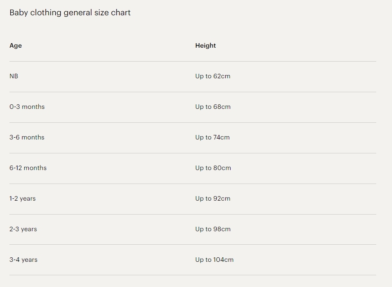
Task: Click the Up to 98cm height value
Action: point(213,229)
